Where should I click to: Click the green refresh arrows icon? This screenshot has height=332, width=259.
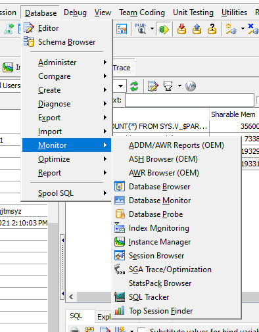(x=134, y=86)
